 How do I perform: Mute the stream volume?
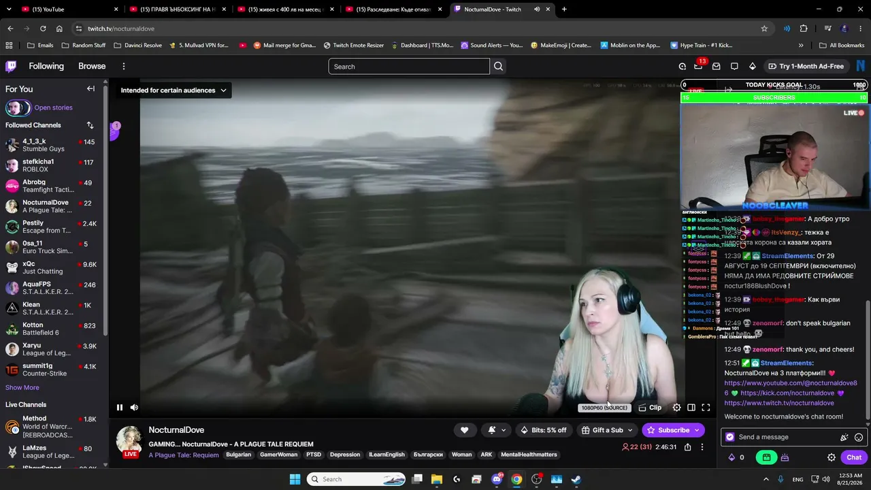point(134,408)
